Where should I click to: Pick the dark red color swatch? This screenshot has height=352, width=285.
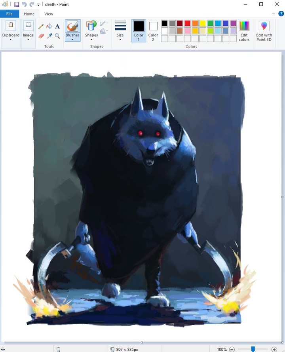[180, 23]
